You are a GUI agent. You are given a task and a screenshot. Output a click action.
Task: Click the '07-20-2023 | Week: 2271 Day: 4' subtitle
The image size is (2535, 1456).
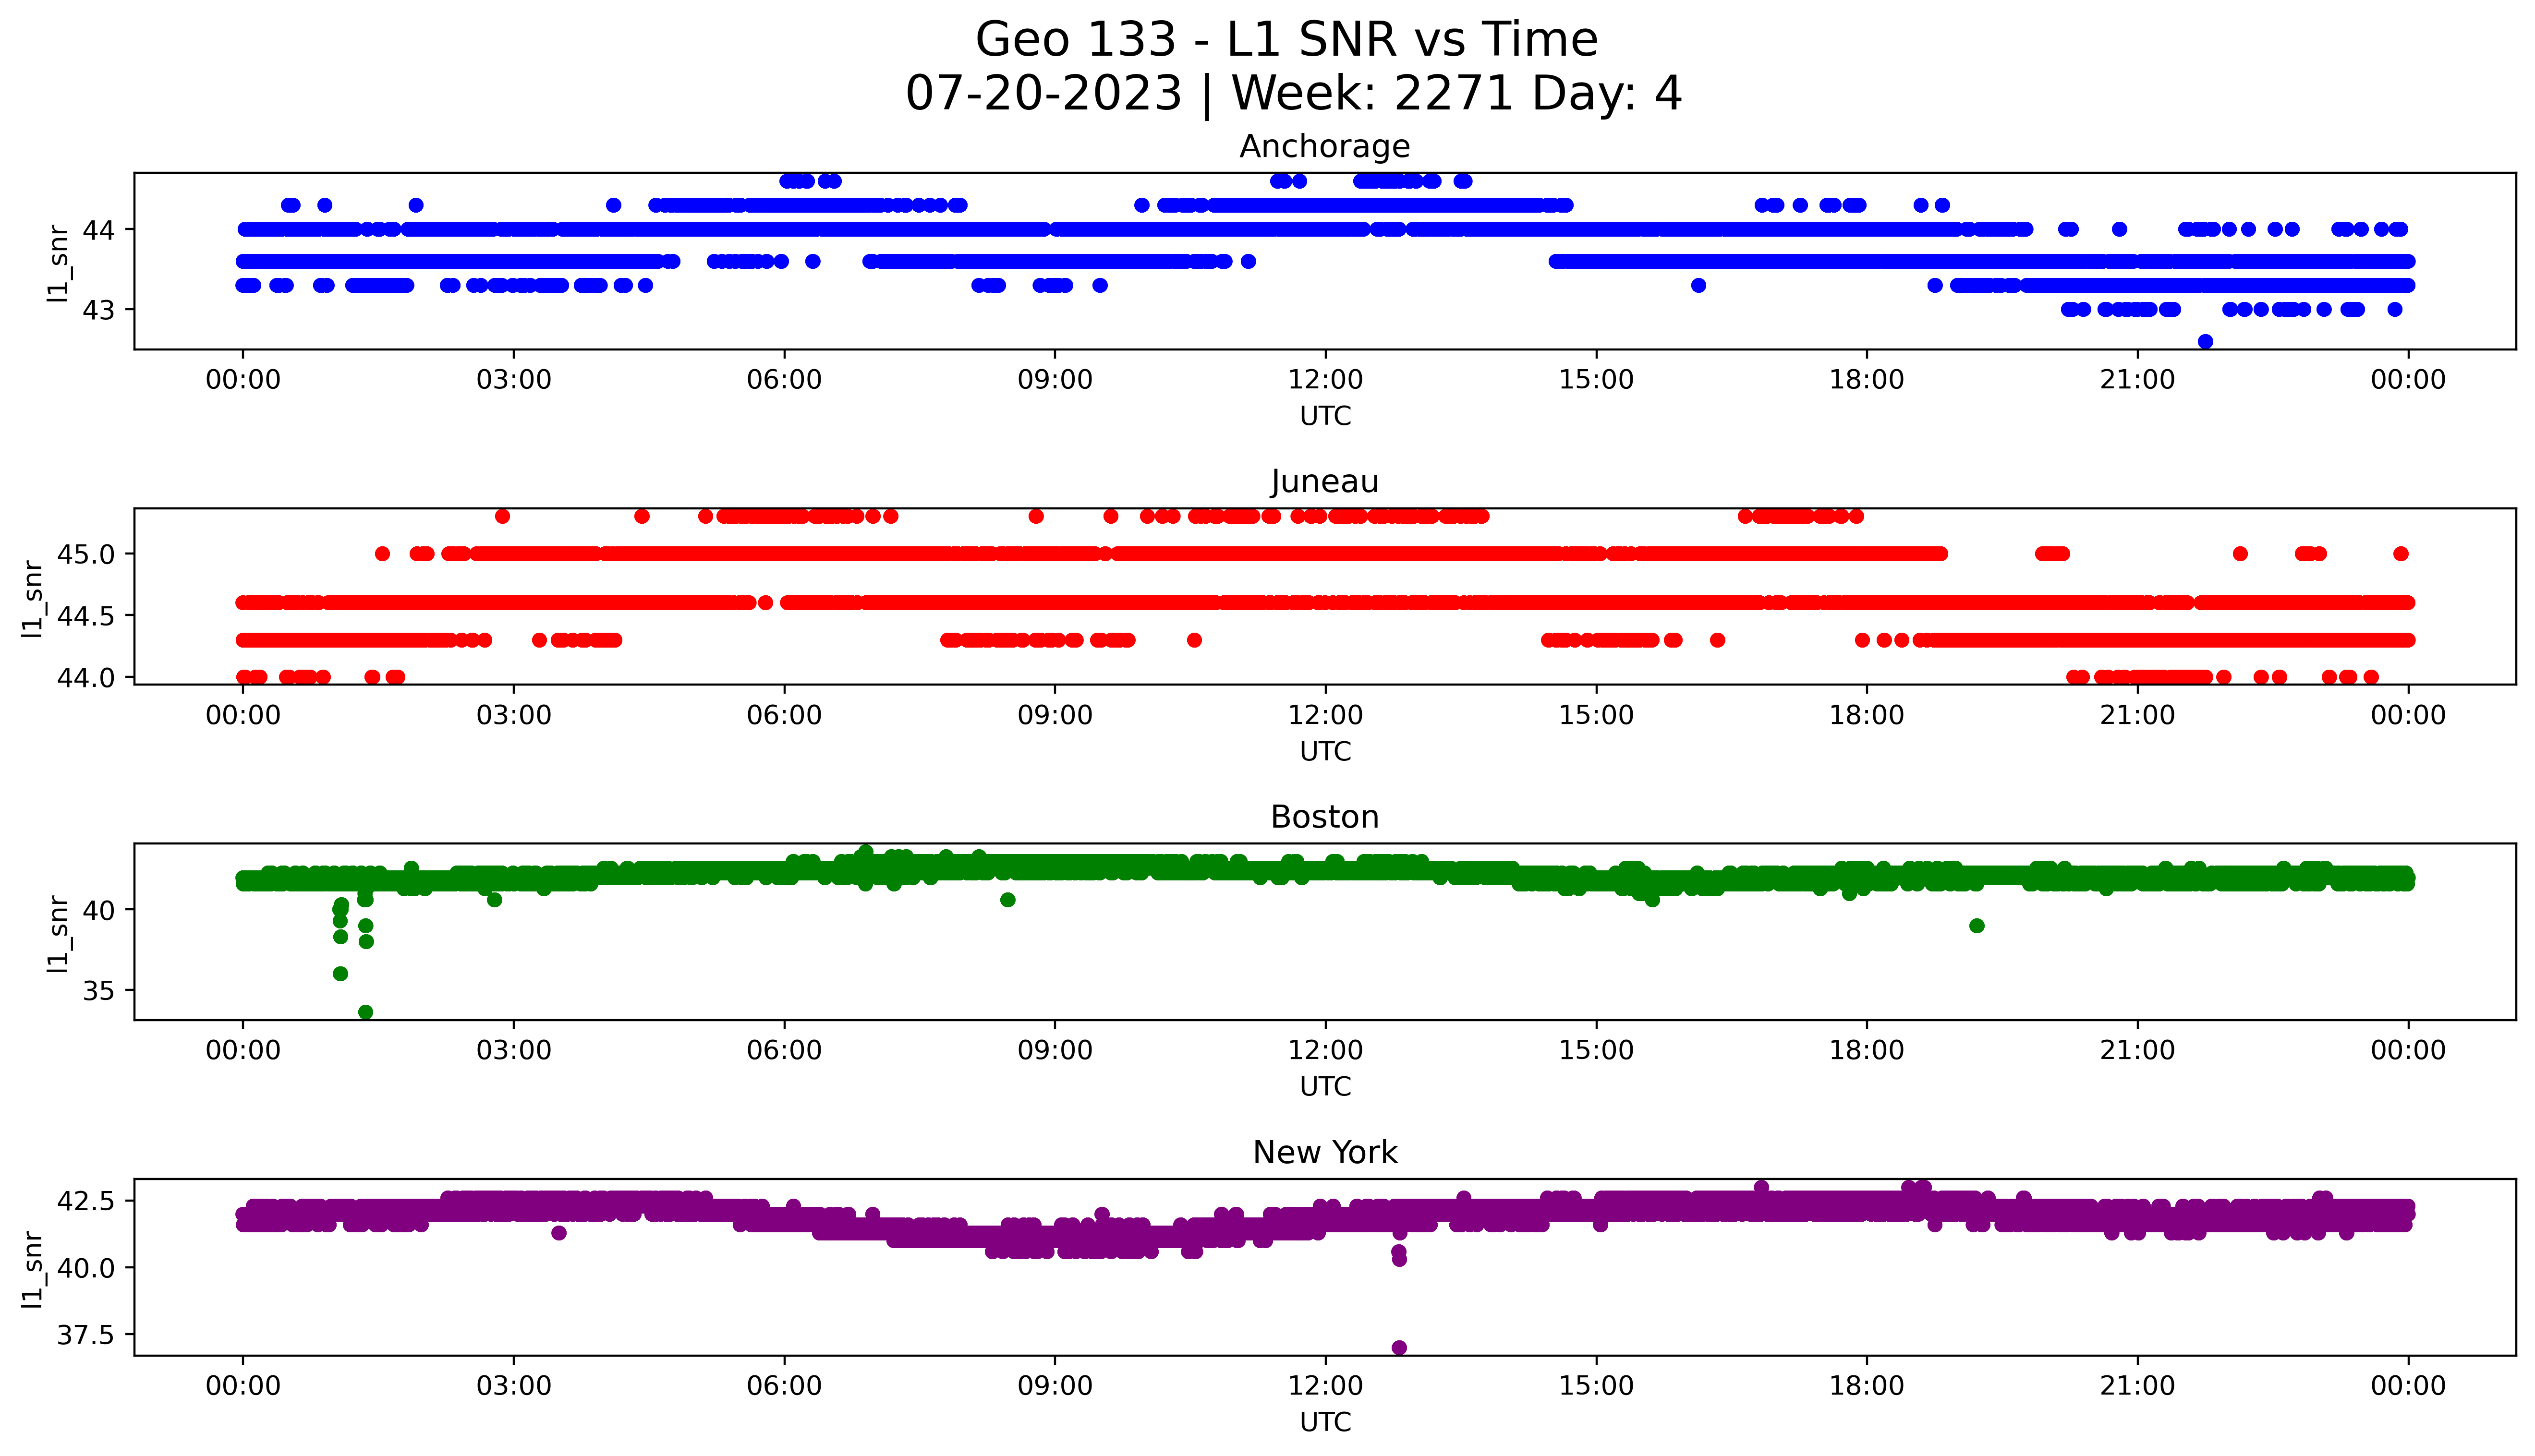(1293, 94)
